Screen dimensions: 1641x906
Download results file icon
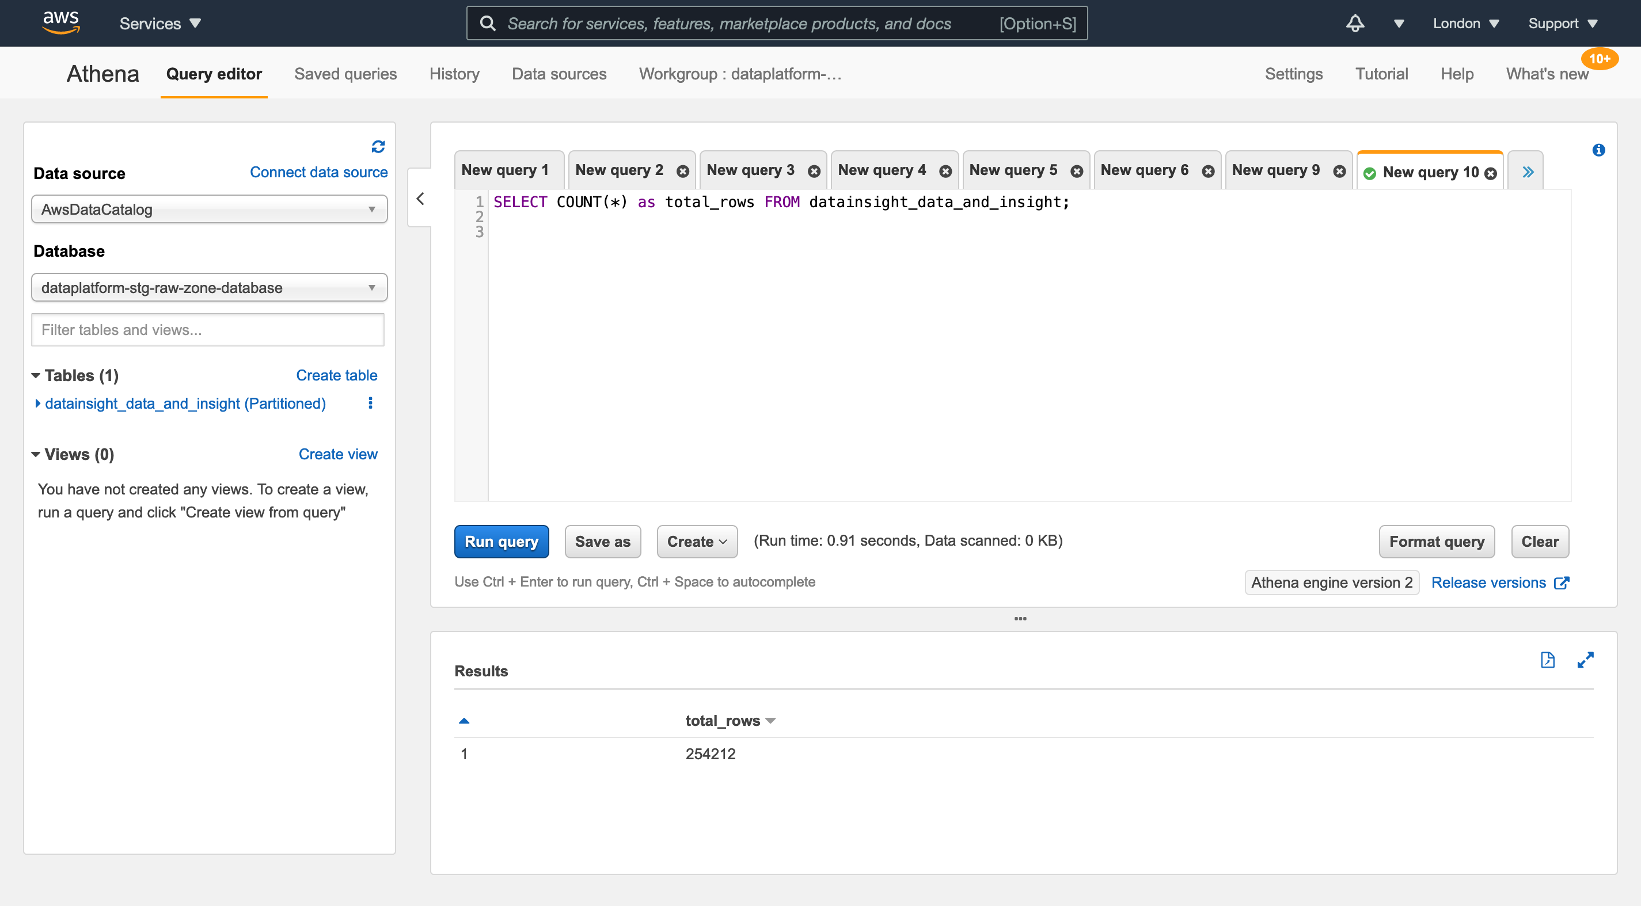[1547, 660]
